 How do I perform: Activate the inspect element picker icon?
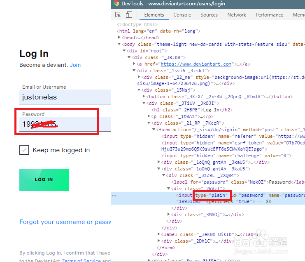118,15
